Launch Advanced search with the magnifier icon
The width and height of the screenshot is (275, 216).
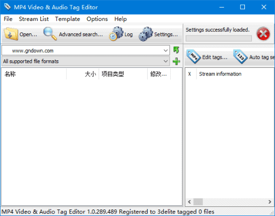click(73, 34)
